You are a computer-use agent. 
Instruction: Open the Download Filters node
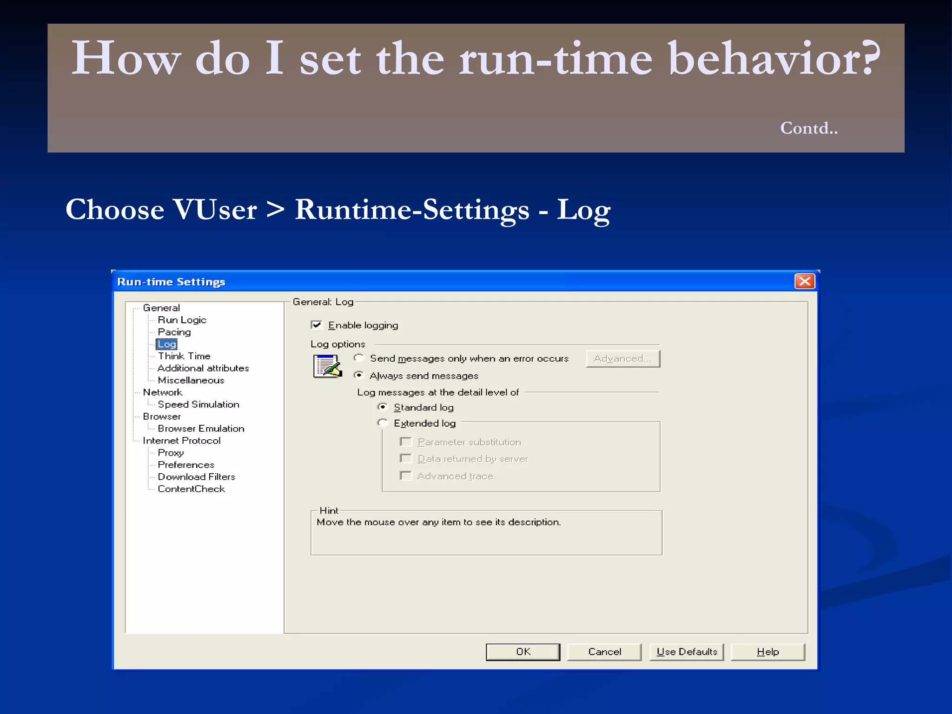pos(196,477)
